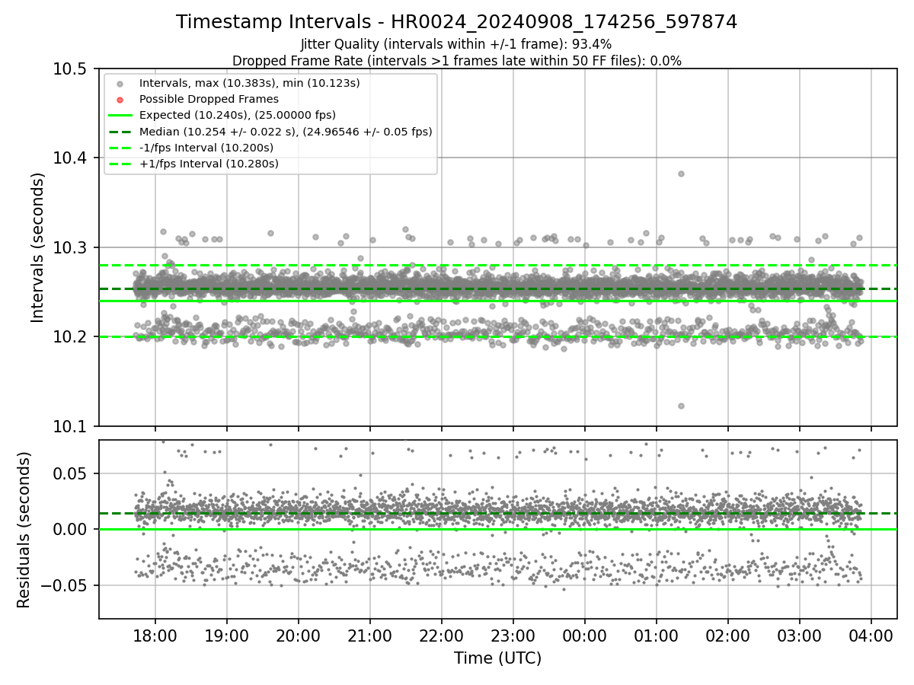Click the 10.1 y-axis tick label
The image size is (914, 685).
click(x=71, y=425)
